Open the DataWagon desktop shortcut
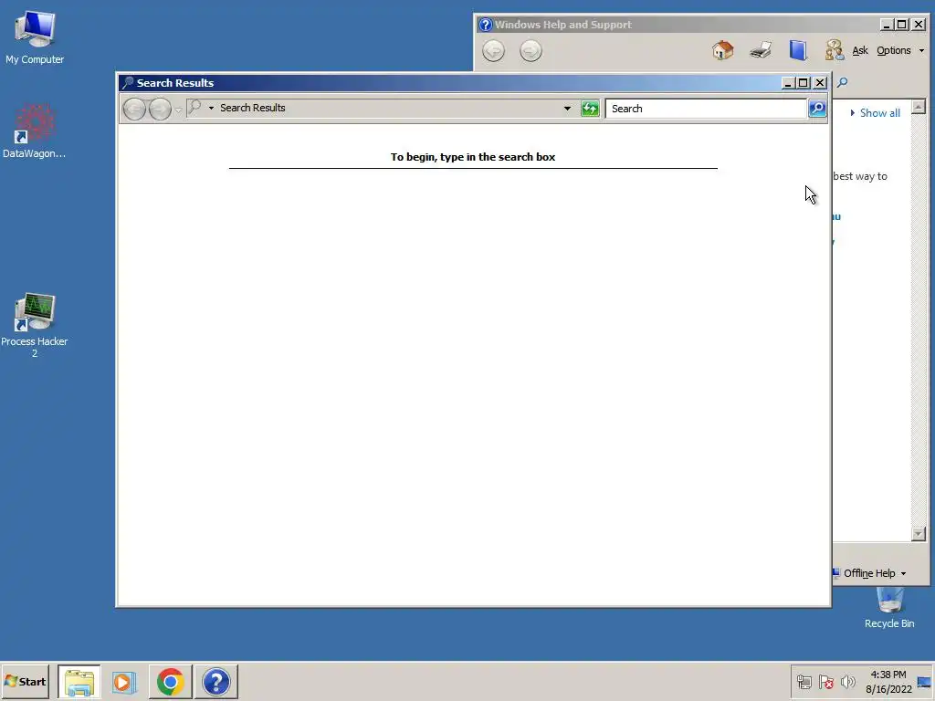935x701 pixels. click(34, 131)
